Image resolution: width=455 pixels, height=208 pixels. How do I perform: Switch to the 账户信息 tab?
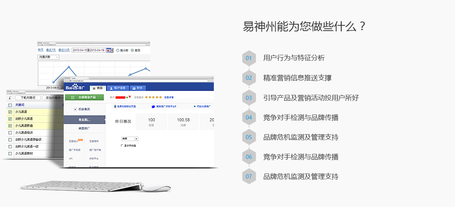coord(117,88)
